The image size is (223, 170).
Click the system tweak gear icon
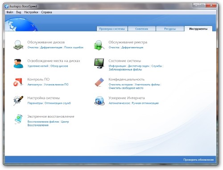[x=18, y=101]
